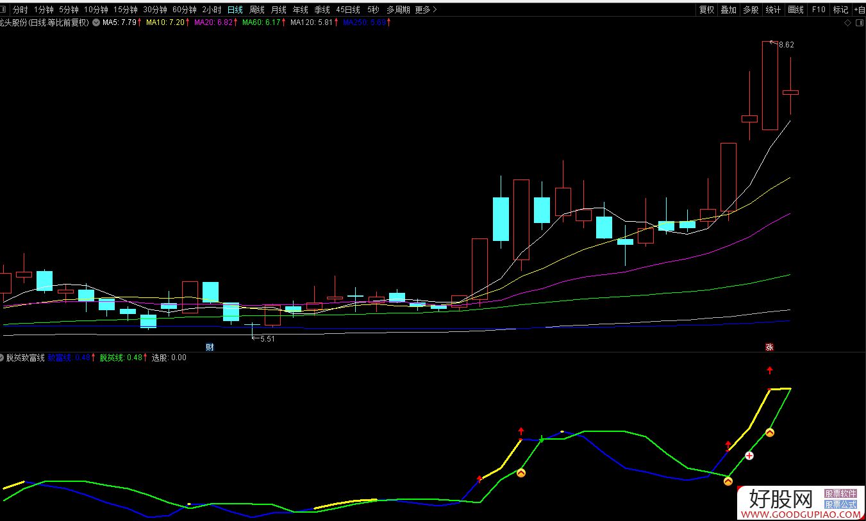
Task: Click the green 脱贫线: 0.48 value
Action: tap(121, 358)
